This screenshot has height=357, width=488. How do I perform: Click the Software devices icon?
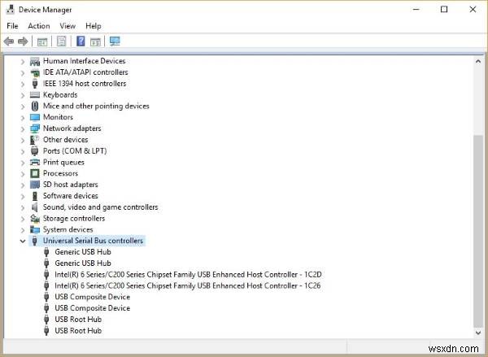[x=35, y=196]
